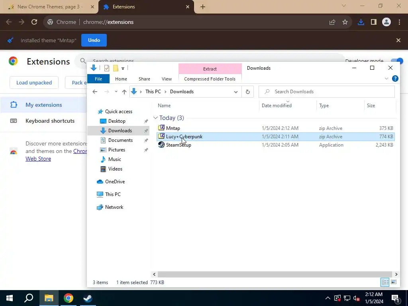This screenshot has height=306, width=408.
Task: Click the Search Downloads field
Action: [x=327, y=92]
